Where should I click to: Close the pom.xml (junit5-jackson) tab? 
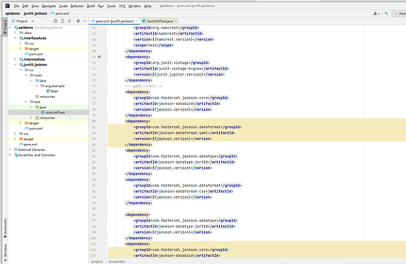pyautogui.click(x=137, y=21)
